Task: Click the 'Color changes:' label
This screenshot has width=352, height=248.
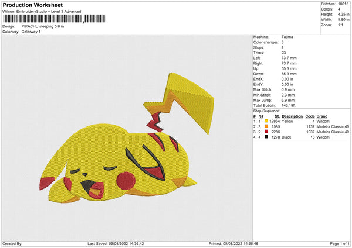Action: [x=266, y=42]
